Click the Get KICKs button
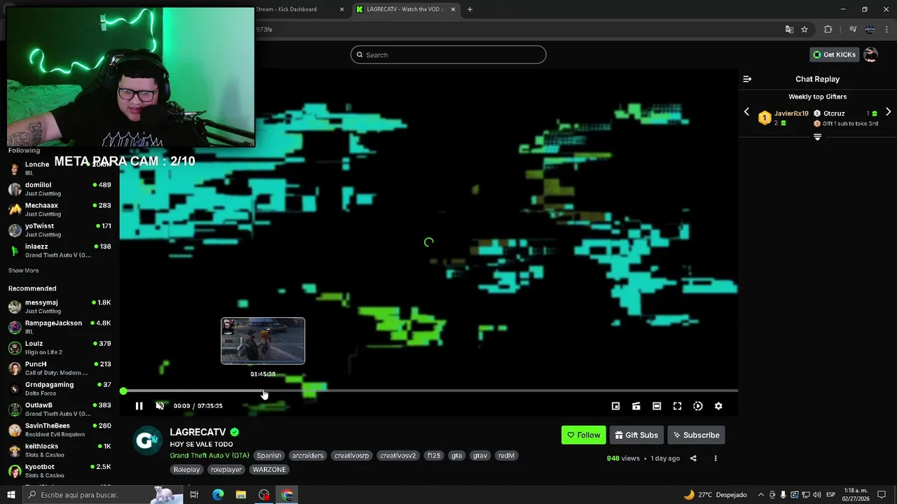 click(834, 55)
